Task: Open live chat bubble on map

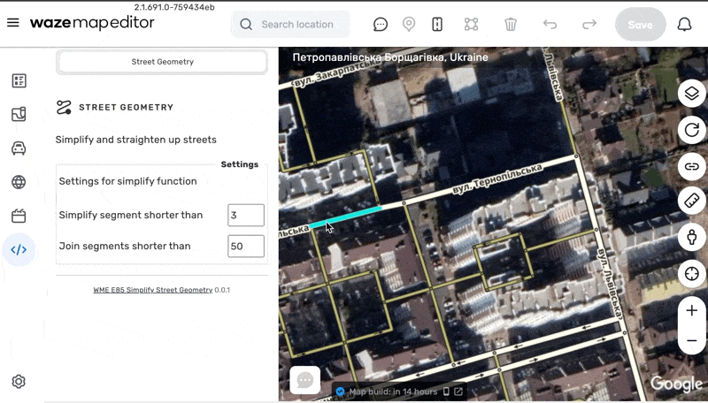Action: 304,380
